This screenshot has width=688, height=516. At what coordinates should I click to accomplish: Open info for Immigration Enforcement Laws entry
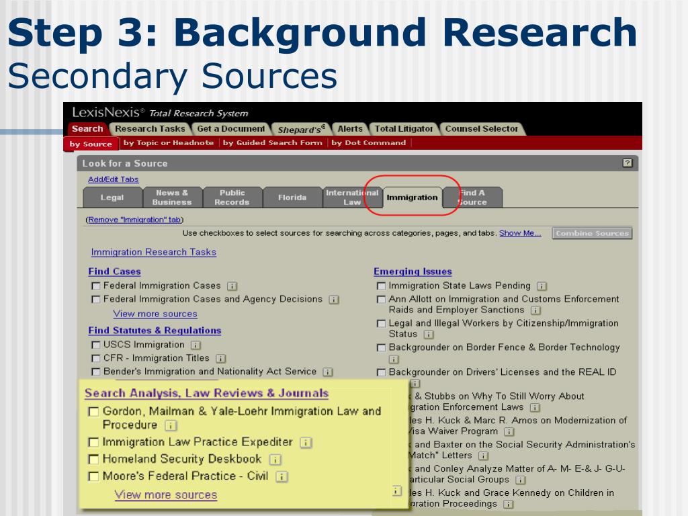point(535,408)
